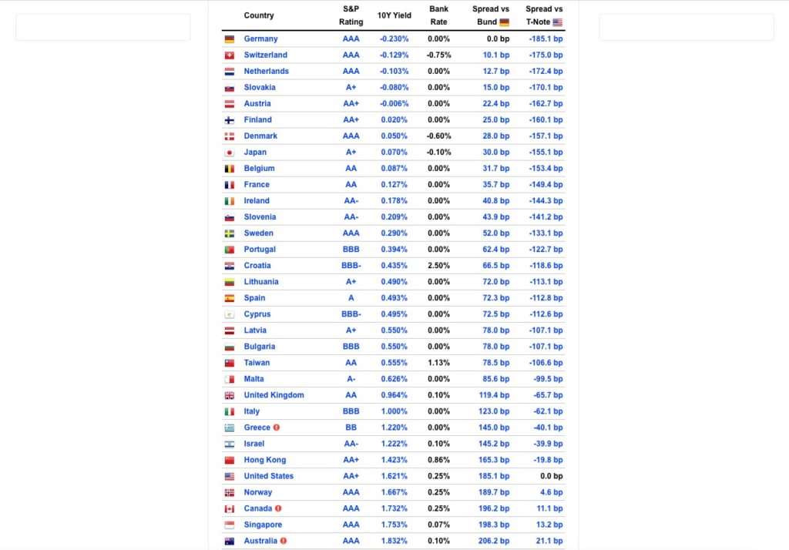Click the Cyprus flag icon
Screen dimensions: 789x550
[230, 314]
